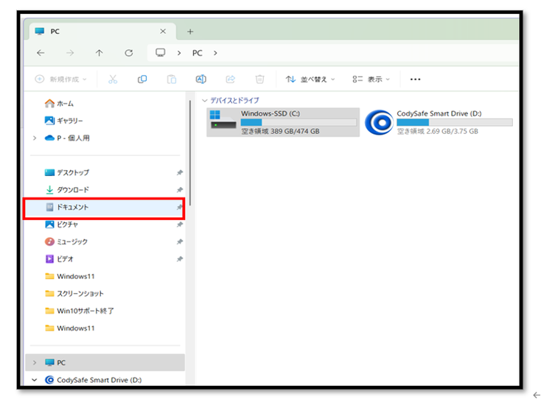Screen dimensions: 541x399
Task: Expand chevron after PC in breadcrumb
Action: [x=215, y=53]
